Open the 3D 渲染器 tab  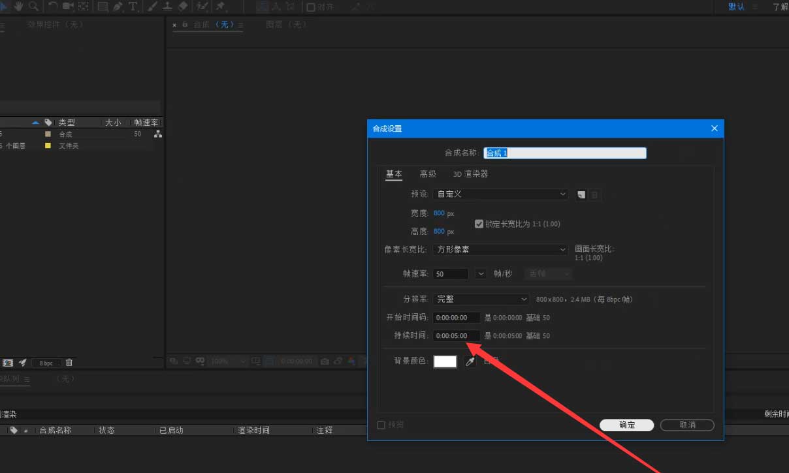coord(470,174)
